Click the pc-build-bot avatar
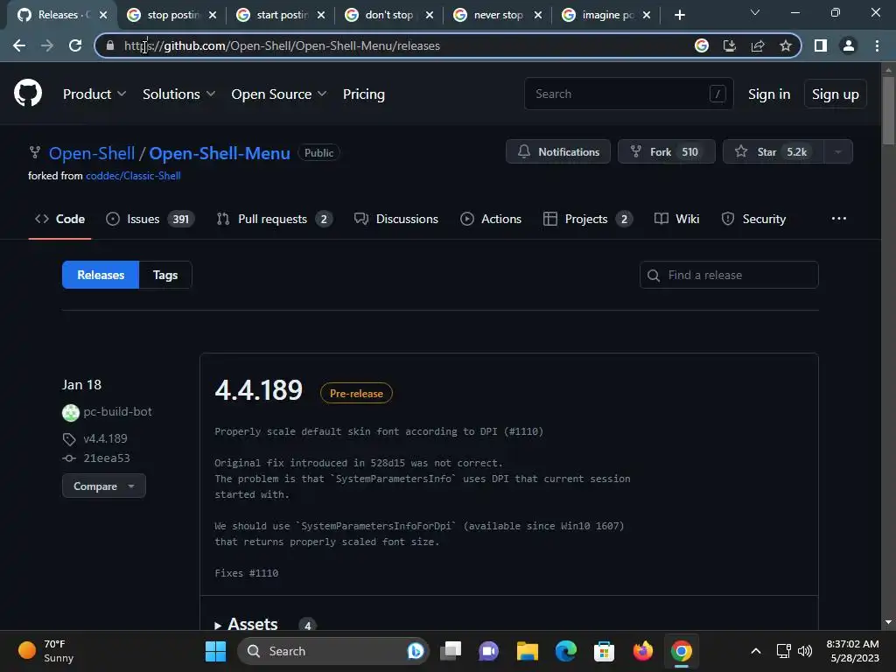Image resolution: width=896 pixels, height=672 pixels. coord(71,412)
